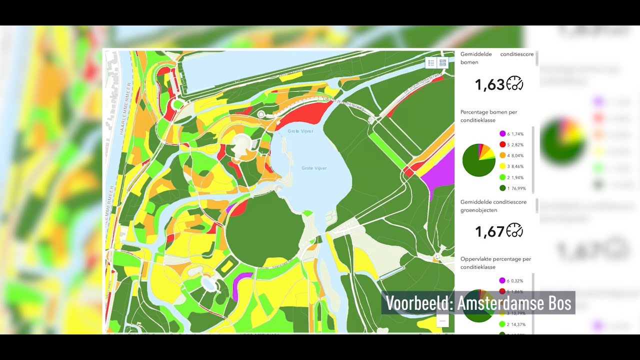The height and width of the screenshot is (360, 640).
Task: Select light green class 2 1,94% swatch
Action: (502, 177)
